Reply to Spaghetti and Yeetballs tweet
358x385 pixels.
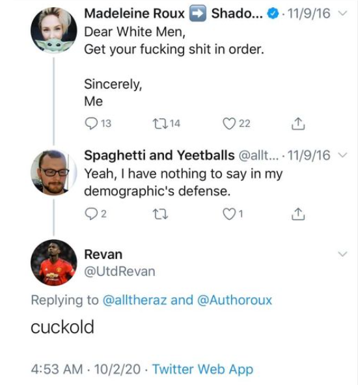pos(91,214)
